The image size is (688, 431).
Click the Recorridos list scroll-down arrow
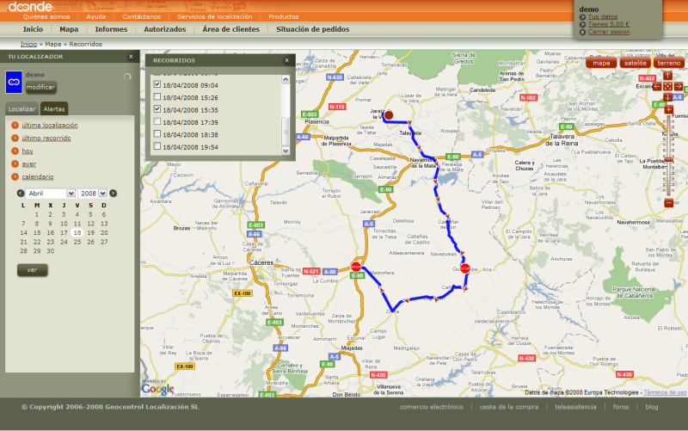[286, 151]
